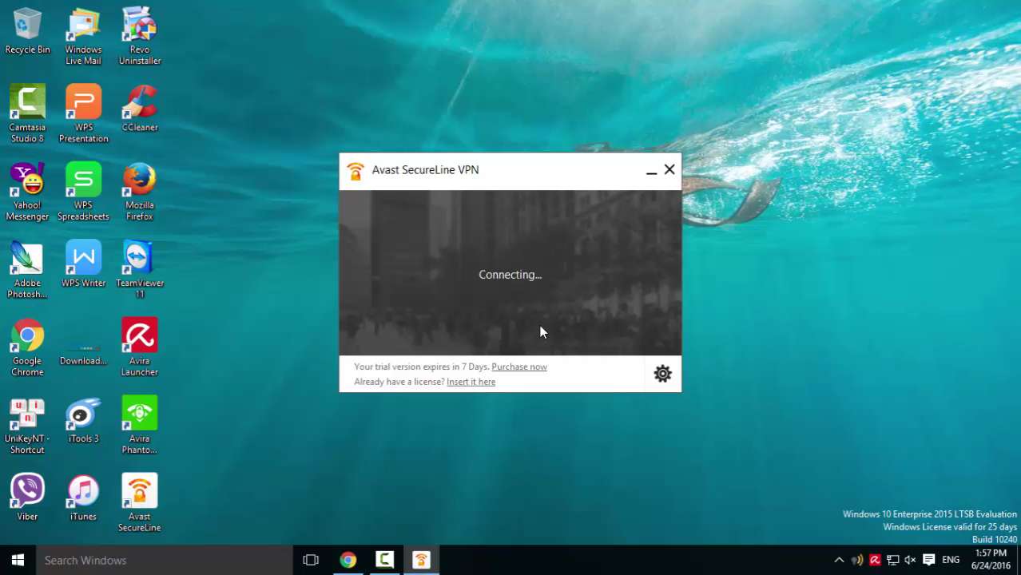
Task: Click the Search Windows box
Action: (164, 560)
